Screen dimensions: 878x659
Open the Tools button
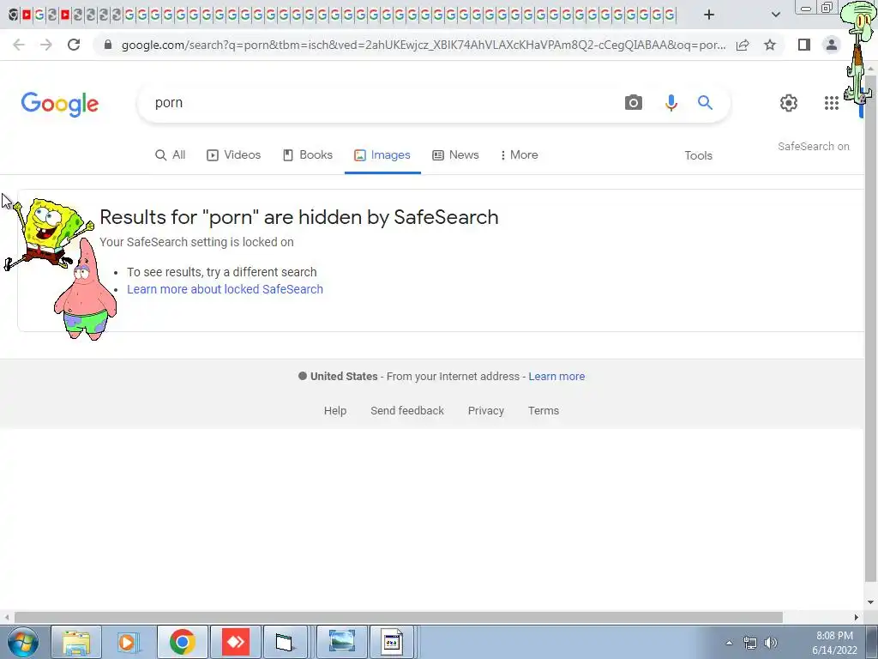point(698,156)
